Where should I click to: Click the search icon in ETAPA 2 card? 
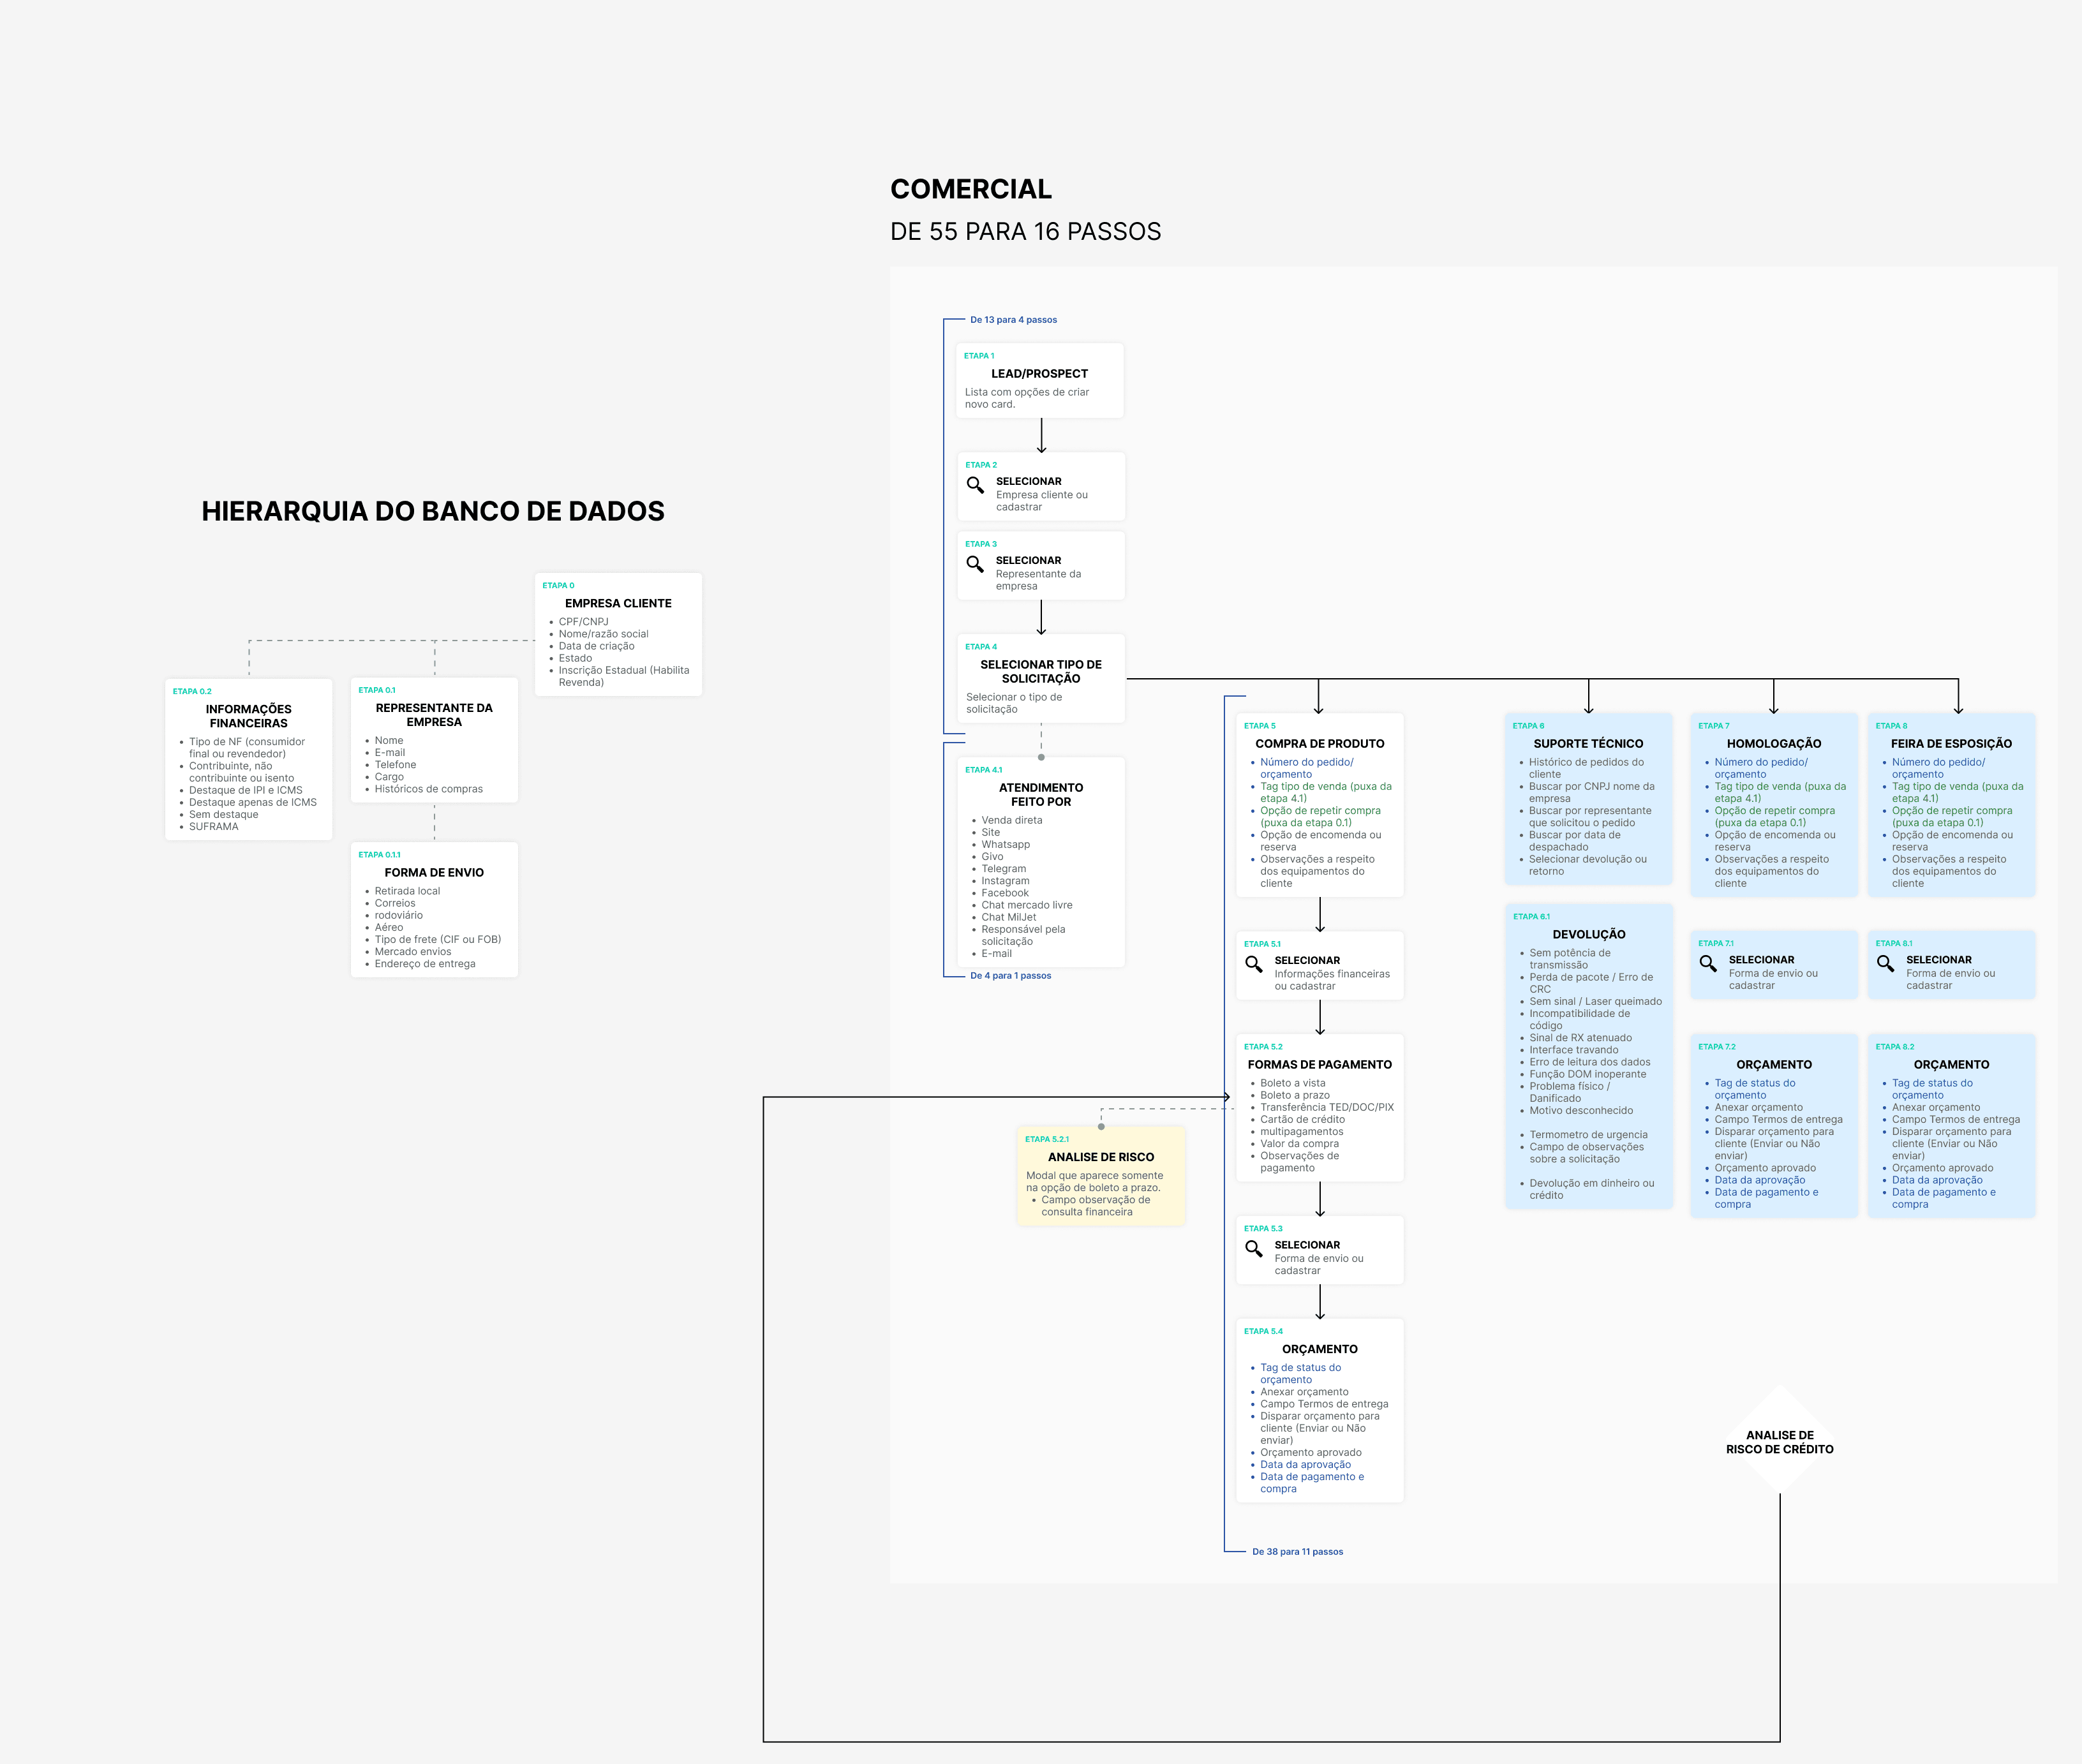975,485
